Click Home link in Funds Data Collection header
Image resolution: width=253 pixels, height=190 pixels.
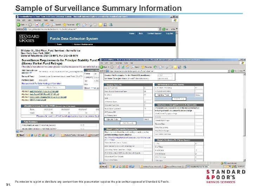click(132, 33)
